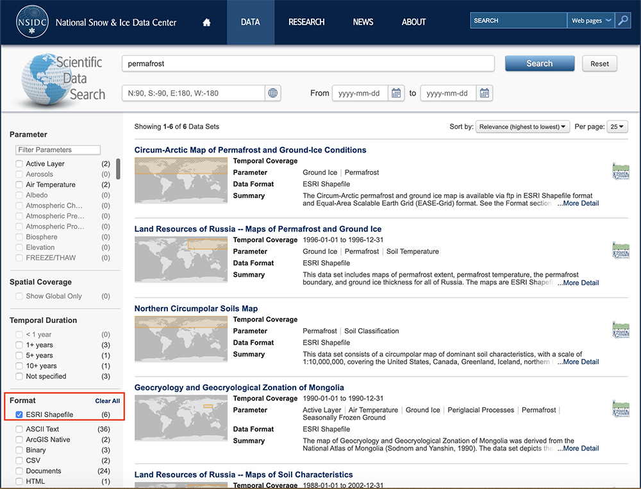Open the NEWS menu

point(363,22)
